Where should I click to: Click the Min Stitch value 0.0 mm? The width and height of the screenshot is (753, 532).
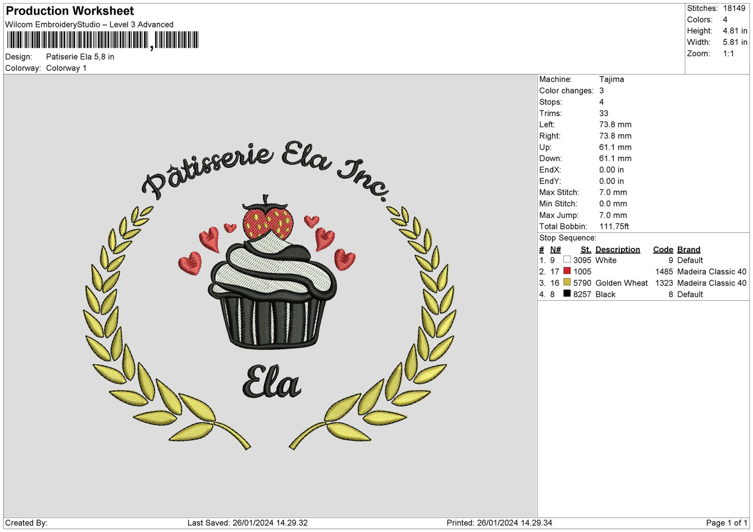coord(613,204)
